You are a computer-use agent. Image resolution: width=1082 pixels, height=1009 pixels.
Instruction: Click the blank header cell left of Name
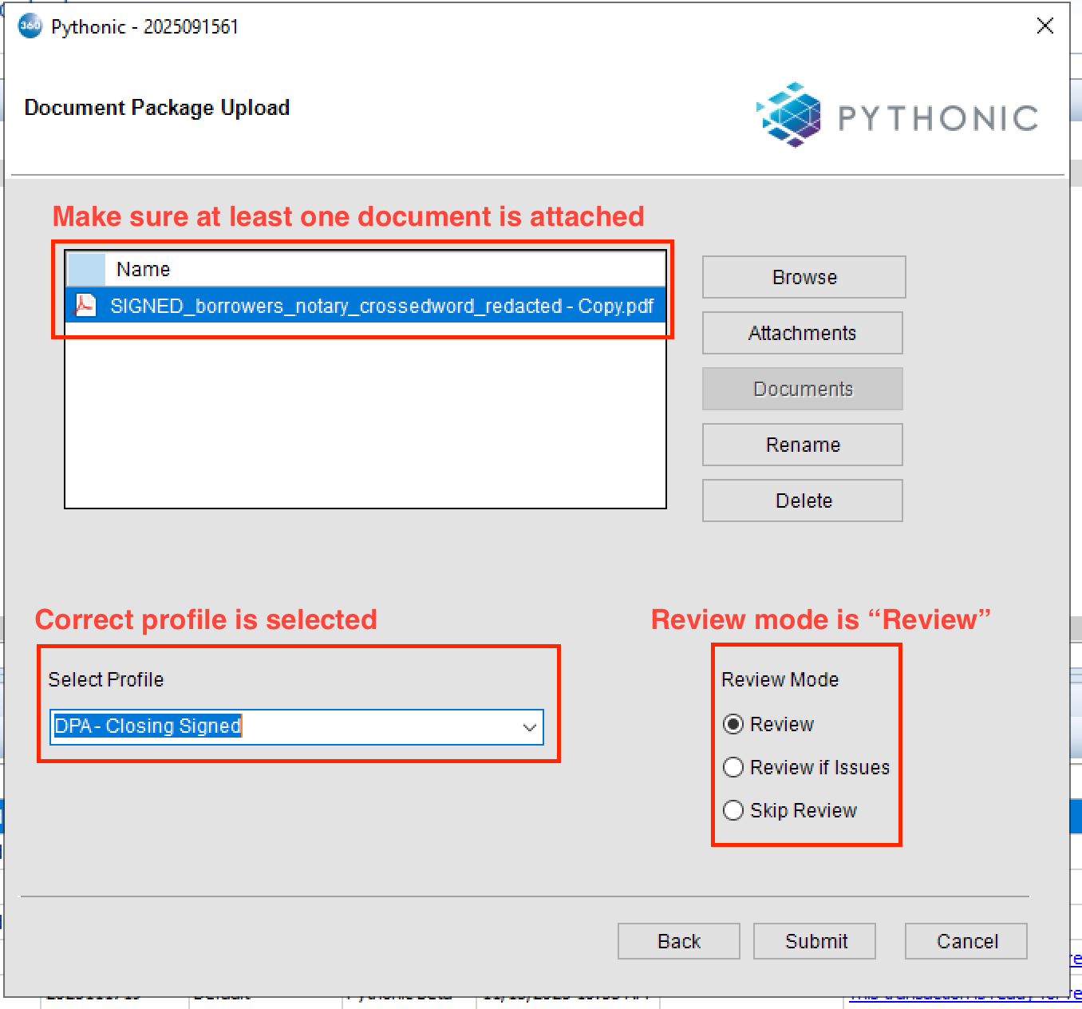86,269
